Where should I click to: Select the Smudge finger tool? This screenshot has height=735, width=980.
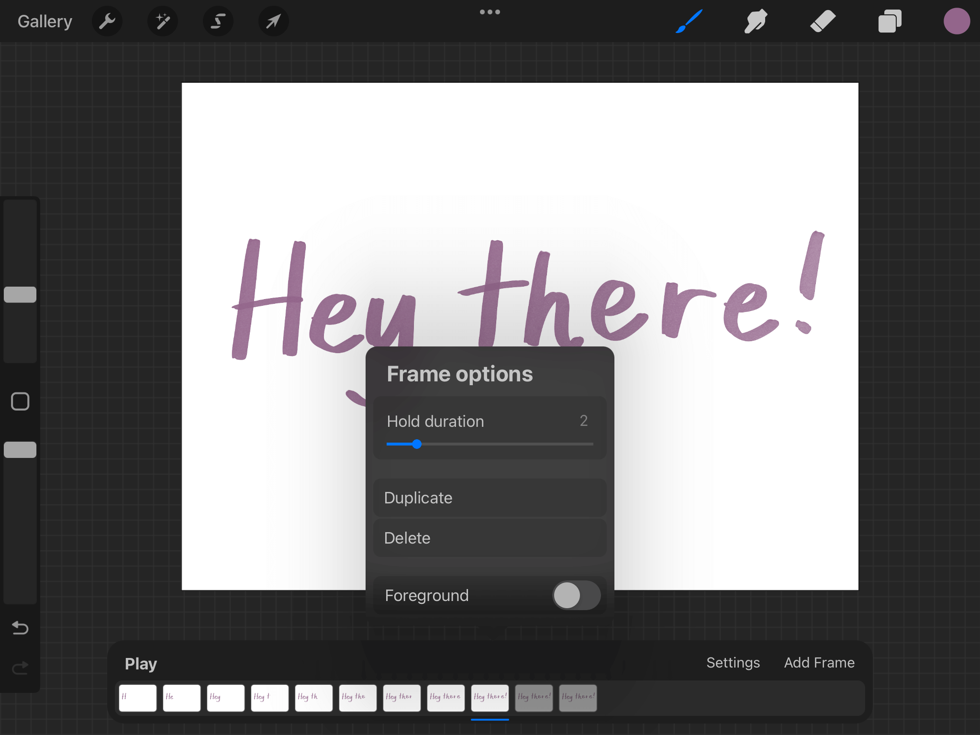pyautogui.click(x=756, y=21)
